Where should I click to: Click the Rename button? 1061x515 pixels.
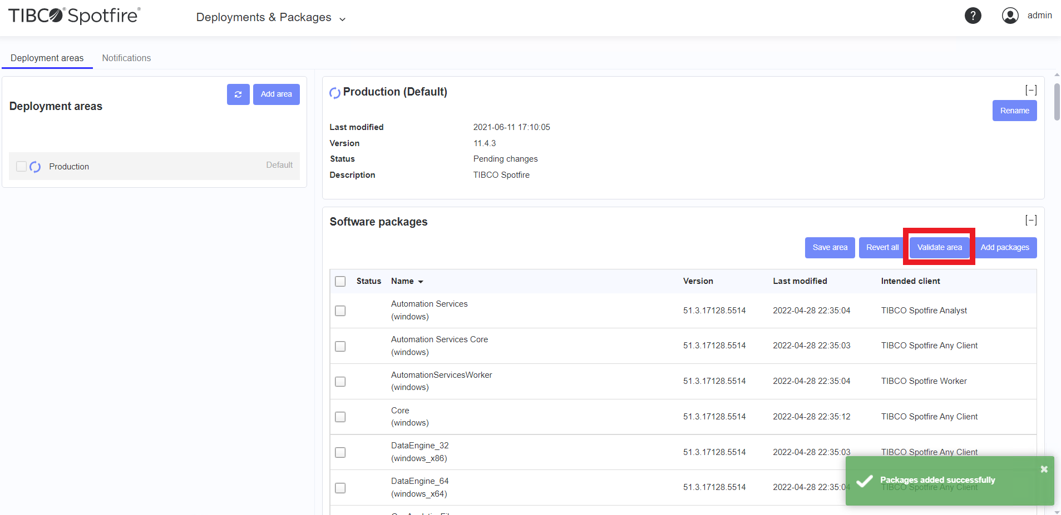coord(1014,111)
